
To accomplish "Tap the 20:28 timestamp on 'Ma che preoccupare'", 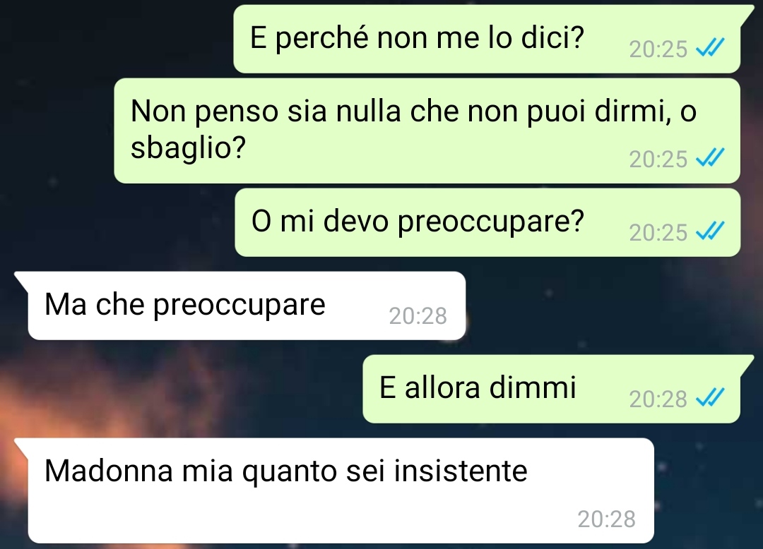I will (418, 316).
